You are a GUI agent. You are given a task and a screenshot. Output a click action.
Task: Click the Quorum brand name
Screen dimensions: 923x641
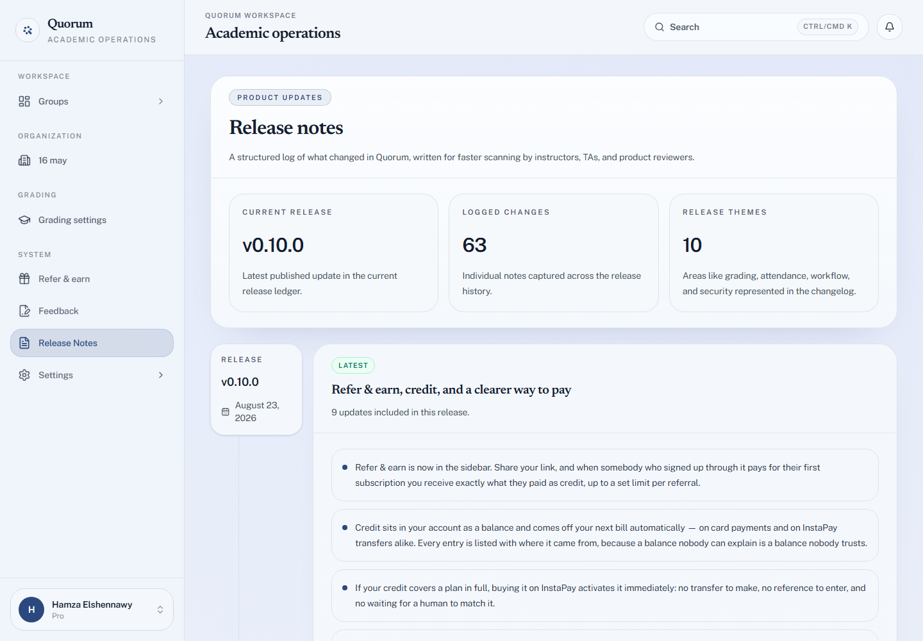[71, 24]
